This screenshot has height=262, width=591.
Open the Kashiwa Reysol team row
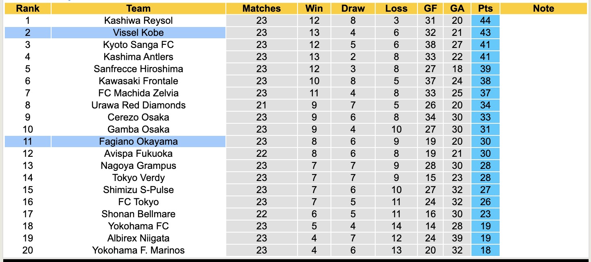pyautogui.click(x=138, y=21)
